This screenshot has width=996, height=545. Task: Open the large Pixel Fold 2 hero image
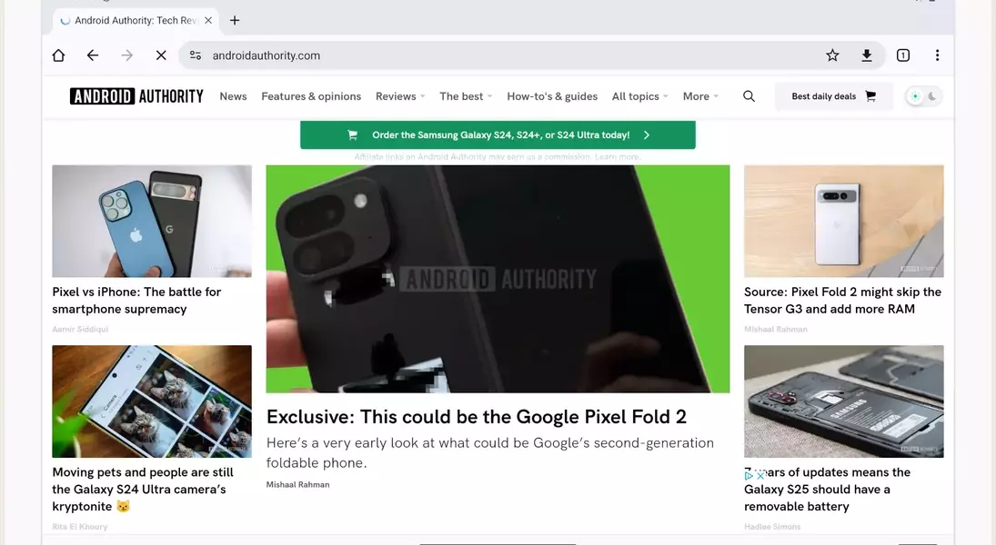[498, 279]
